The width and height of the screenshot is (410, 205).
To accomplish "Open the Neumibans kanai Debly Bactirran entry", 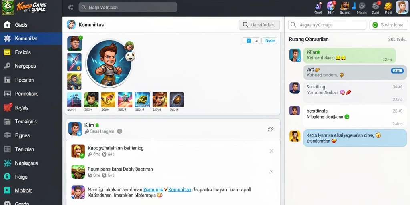I will 173,172.
